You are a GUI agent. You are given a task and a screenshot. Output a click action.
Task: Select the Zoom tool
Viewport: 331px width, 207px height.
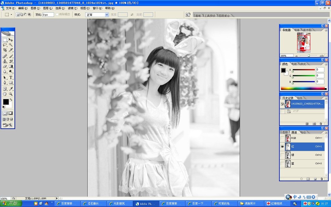[x=10, y=93]
